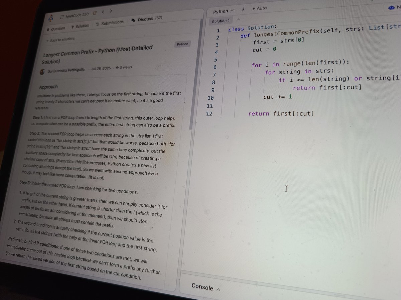Go to the next problem arrow
The width and height of the screenshot is (401, 300).
111,11
